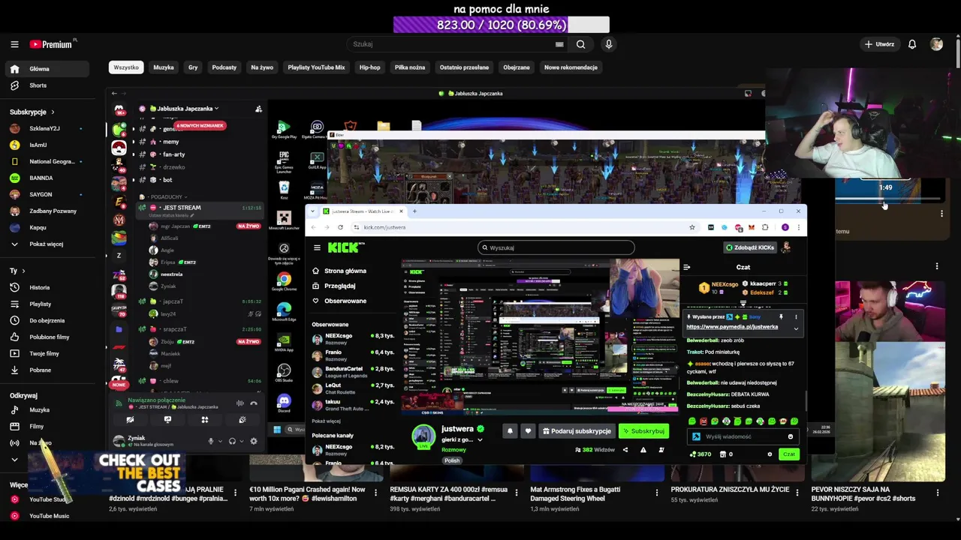
Task: Bookmark the kick.com page with star
Action: click(691, 227)
